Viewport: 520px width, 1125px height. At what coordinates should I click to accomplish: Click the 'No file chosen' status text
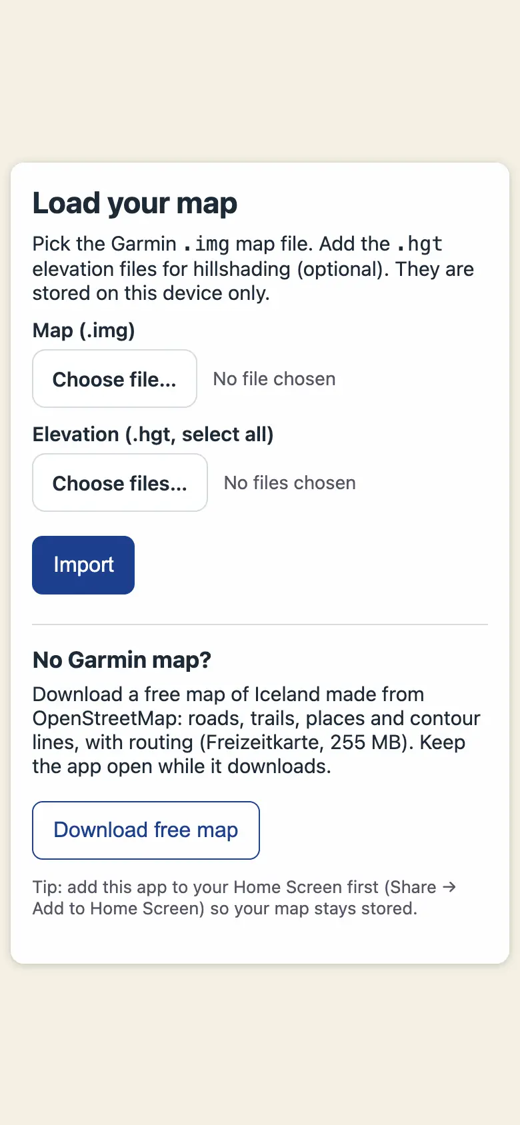274,379
